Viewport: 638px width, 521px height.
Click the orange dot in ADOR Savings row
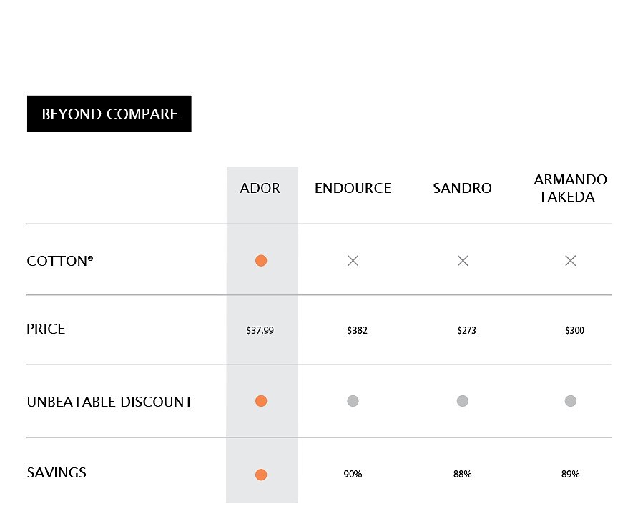click(x=261, y=475)
